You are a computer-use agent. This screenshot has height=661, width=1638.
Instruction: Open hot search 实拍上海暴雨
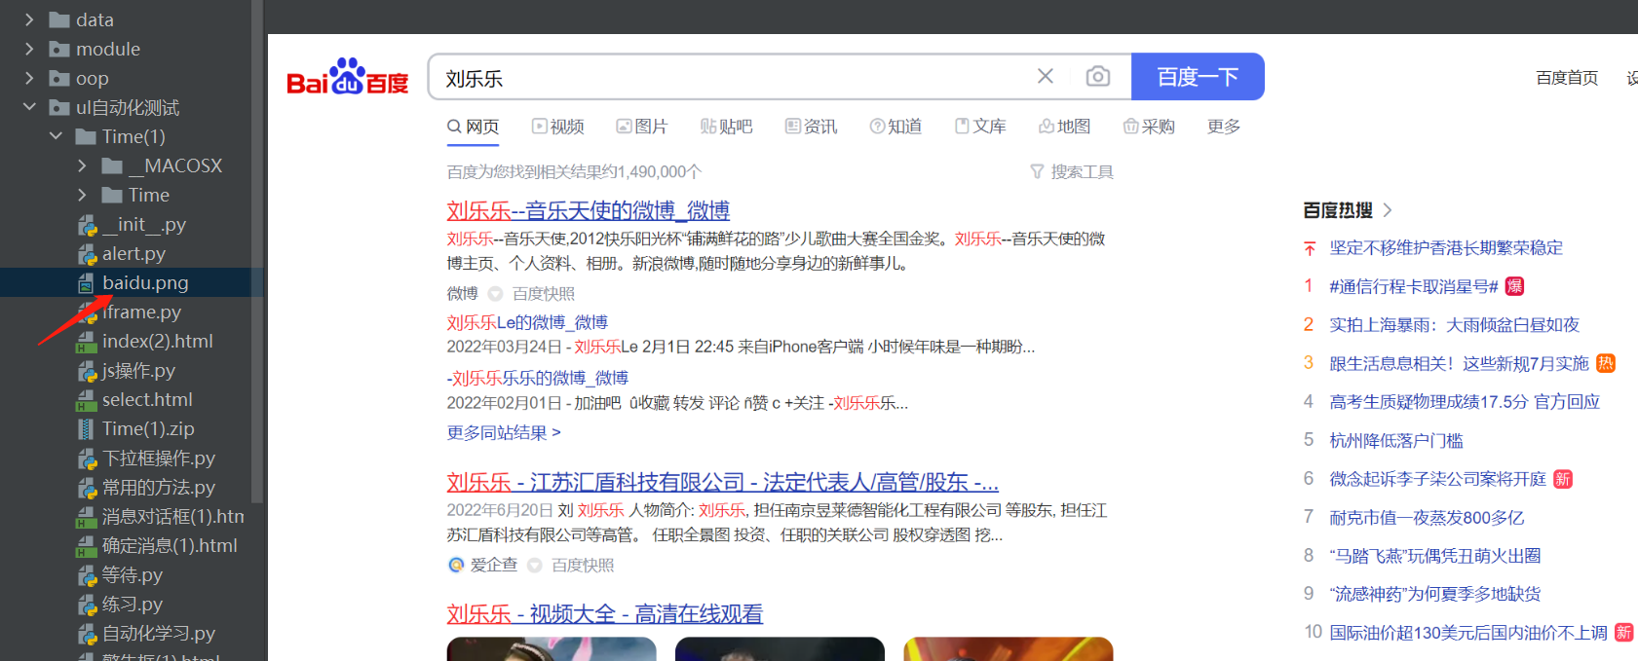click(x=1454, y=325)
